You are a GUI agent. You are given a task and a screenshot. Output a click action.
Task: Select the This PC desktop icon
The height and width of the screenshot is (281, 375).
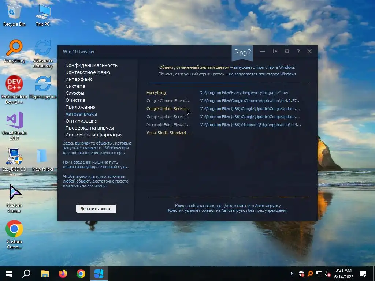click(x=43, y=15)
